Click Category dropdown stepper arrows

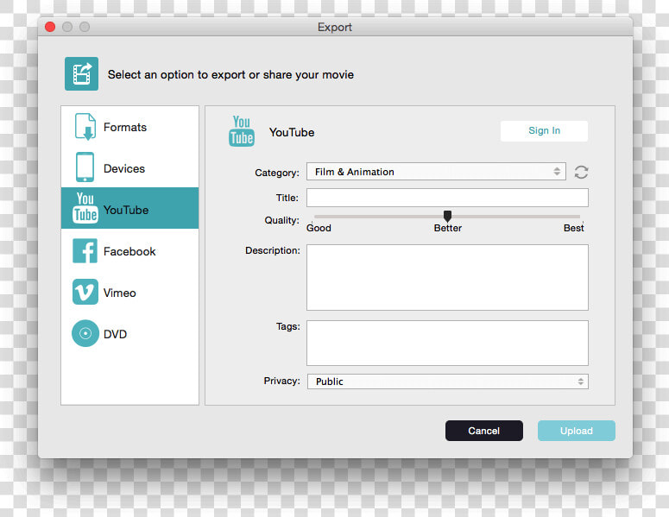point(557,172)
